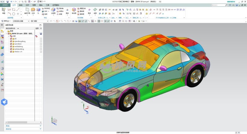The width and height of the screenshot is (247, 134).
Task: Open the File (文件) menu
Action: point(5,5)
